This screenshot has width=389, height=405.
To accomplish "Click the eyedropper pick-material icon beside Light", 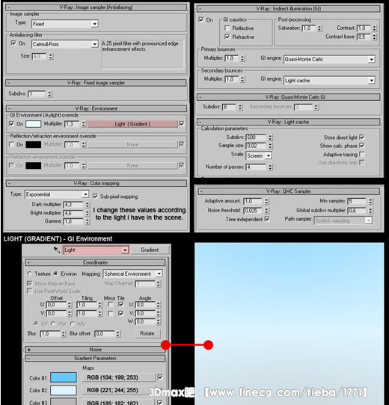I will click(57, 250).
